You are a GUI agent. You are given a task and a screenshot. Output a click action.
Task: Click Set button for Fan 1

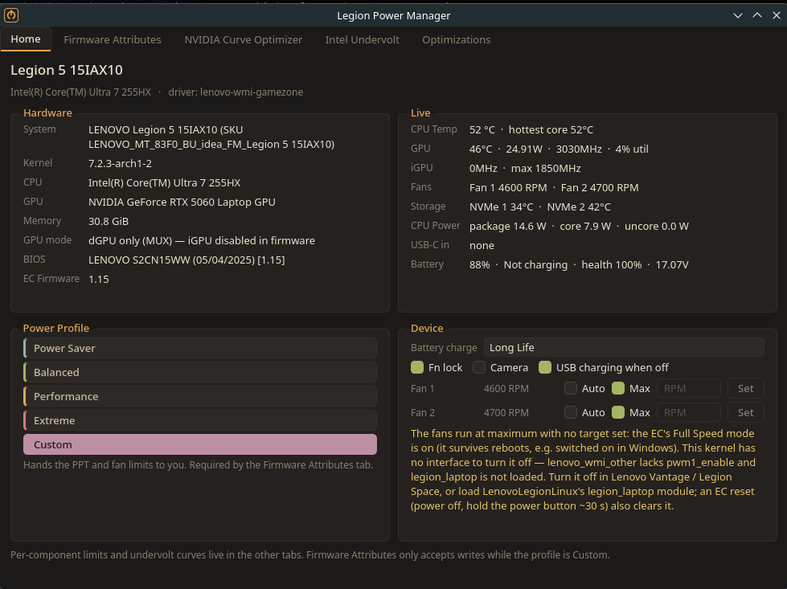tap(746, 388)
